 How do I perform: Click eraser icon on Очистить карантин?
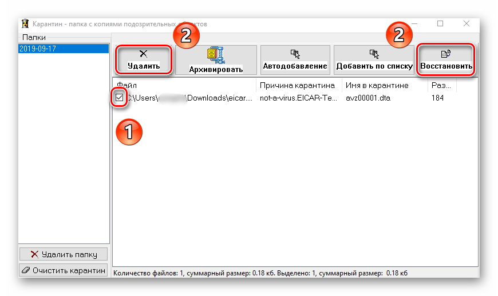click(x=25, y=270)
